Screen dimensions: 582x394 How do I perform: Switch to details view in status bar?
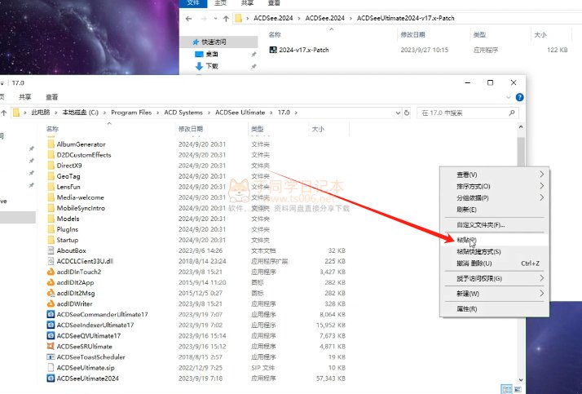(506, 388)
